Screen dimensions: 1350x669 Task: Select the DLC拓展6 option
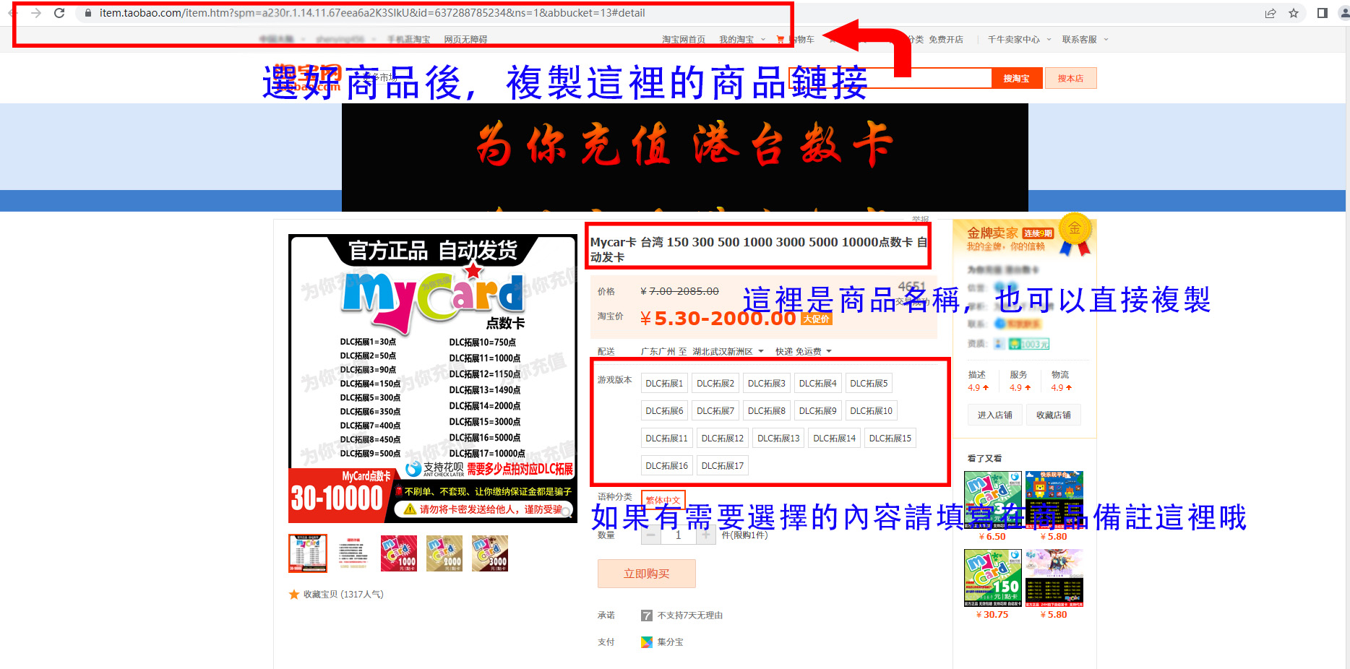click(x=664, y=411)
